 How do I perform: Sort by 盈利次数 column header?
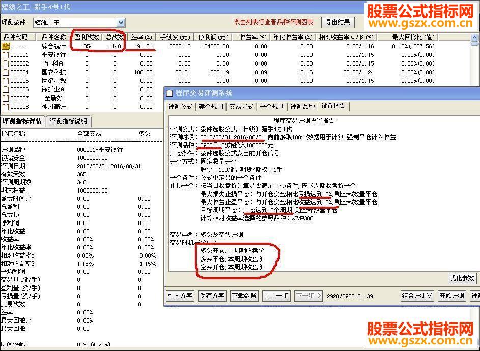coord(87,37)
